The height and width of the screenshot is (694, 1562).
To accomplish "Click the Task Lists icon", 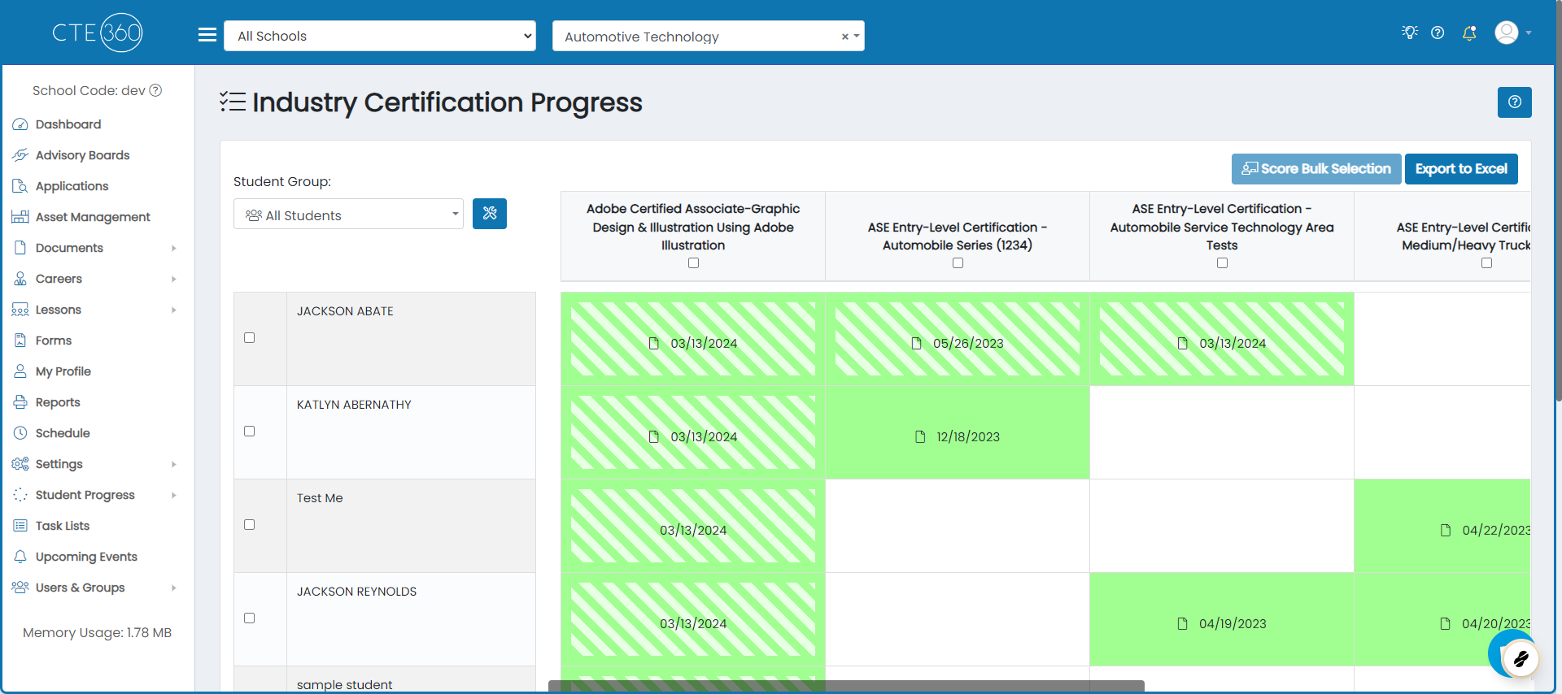I will [20, 526].
